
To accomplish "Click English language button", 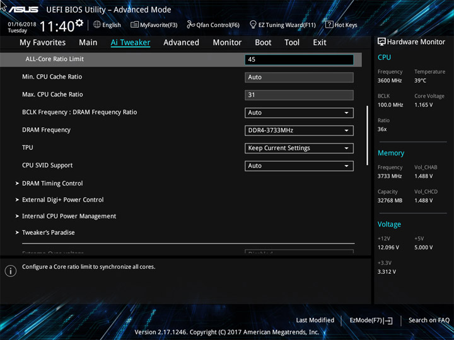I will (107, 25).
